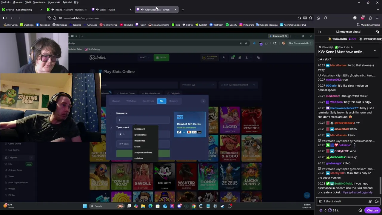Open Twitch chat settings gear
The image size is (382, 215).
[360, 210]
